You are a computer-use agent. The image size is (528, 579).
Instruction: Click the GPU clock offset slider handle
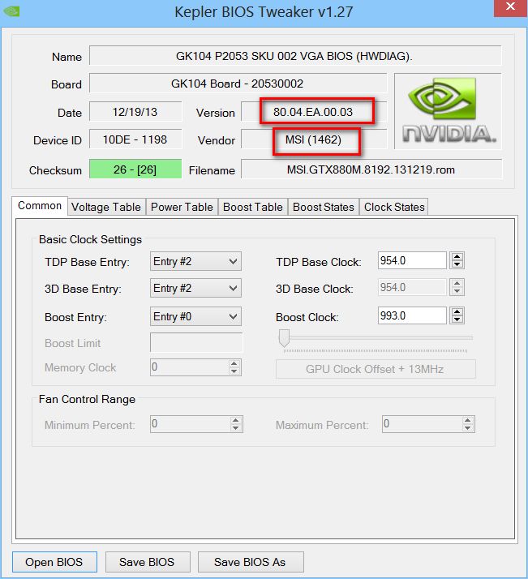[x=284, y=338]
